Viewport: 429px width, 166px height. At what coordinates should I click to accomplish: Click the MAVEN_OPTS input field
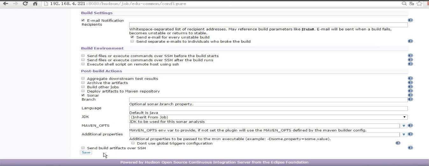pyautogui.click(x=264, y=126)
